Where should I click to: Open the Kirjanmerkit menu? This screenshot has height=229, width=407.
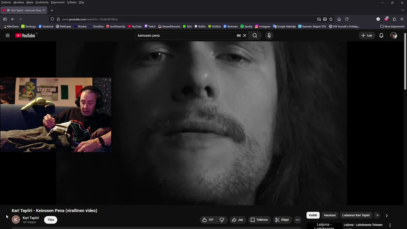click(58, 2)
